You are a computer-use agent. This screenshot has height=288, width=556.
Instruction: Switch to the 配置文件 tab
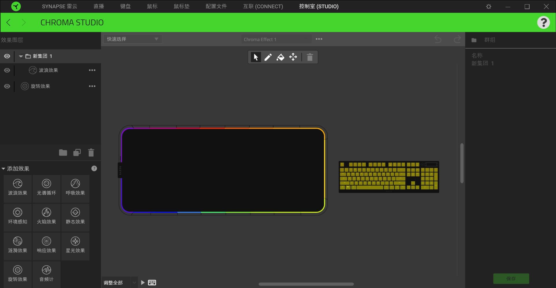pos(216,6)
